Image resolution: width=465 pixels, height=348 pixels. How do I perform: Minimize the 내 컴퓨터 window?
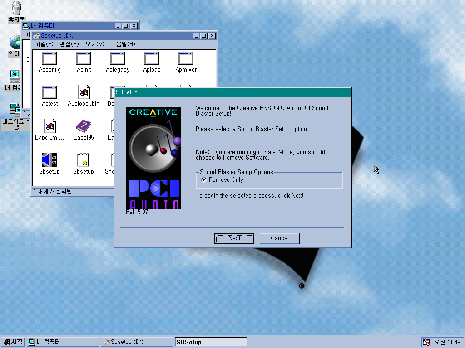pos(119,26)
